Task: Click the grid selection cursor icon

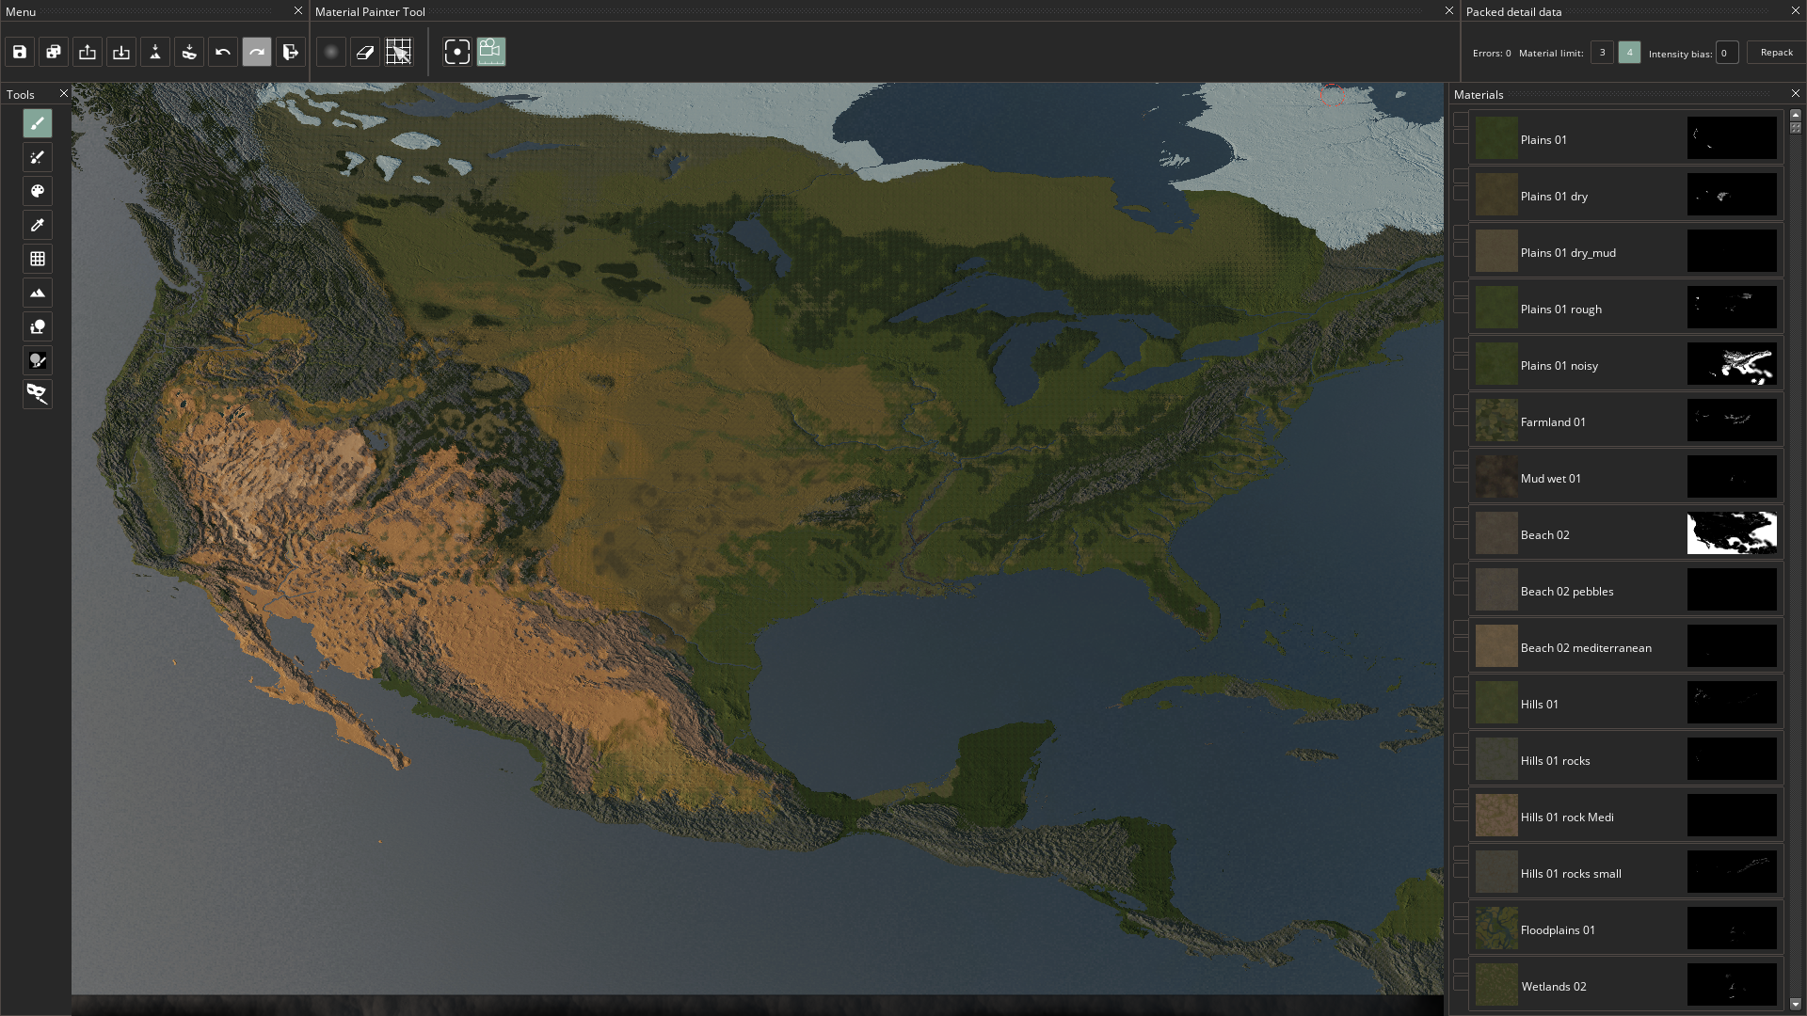Action: pyautogui.click(x=399, y=52)
